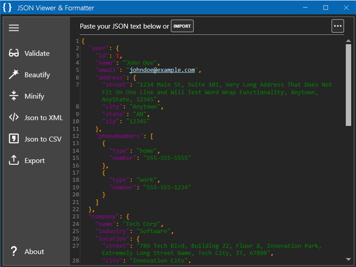Click the Beautify magic wand icon
The image size is (356, 267).
pyautogui.click(x=14, y=75)
